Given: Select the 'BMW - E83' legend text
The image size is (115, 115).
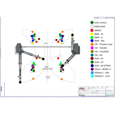Looking at the screenshot, I should (99, 41).
